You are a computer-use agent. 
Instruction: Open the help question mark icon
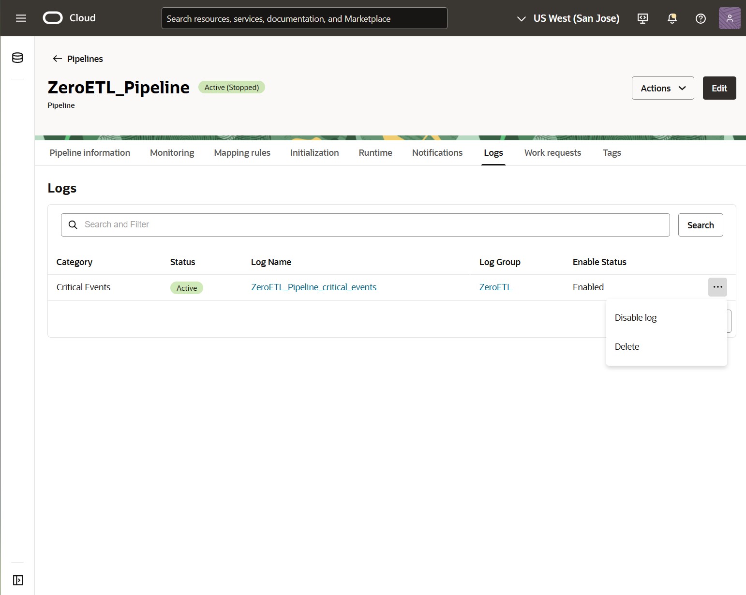point(701,18)
